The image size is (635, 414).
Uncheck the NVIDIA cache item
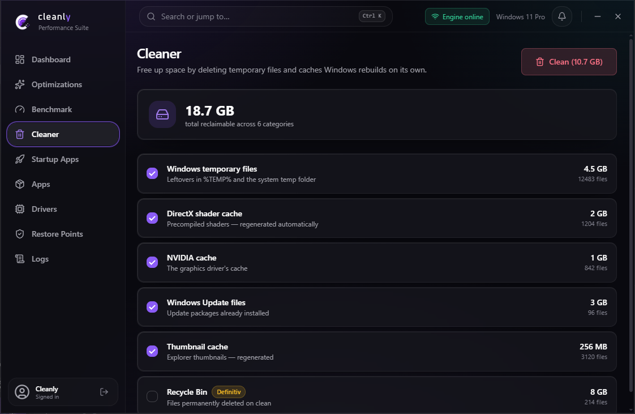coord(152,262)
